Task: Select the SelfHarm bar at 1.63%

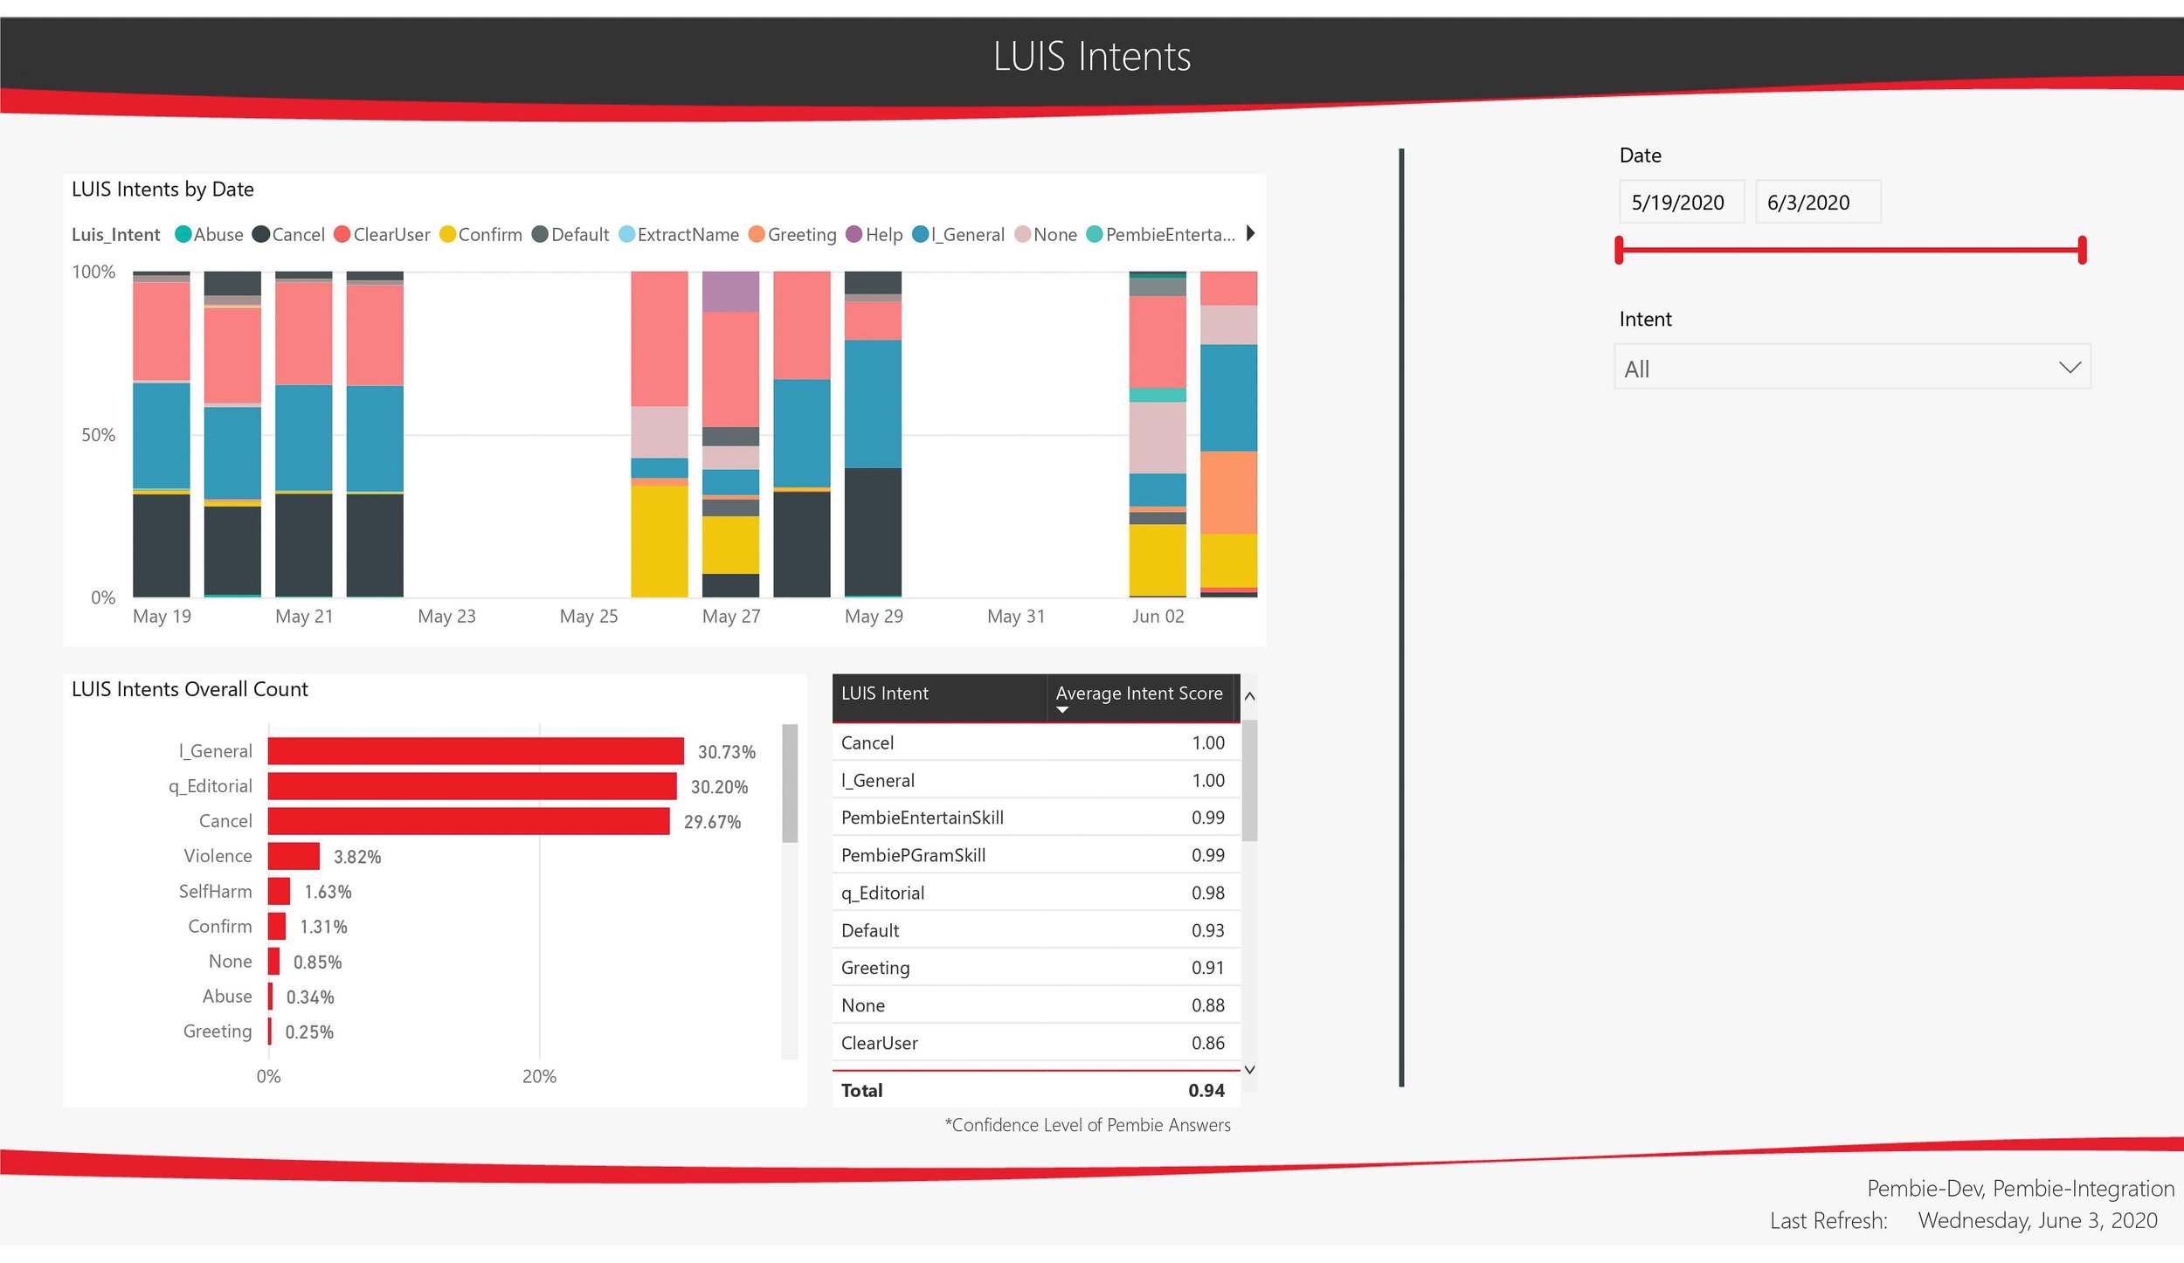Action: [x=279, y=891]
